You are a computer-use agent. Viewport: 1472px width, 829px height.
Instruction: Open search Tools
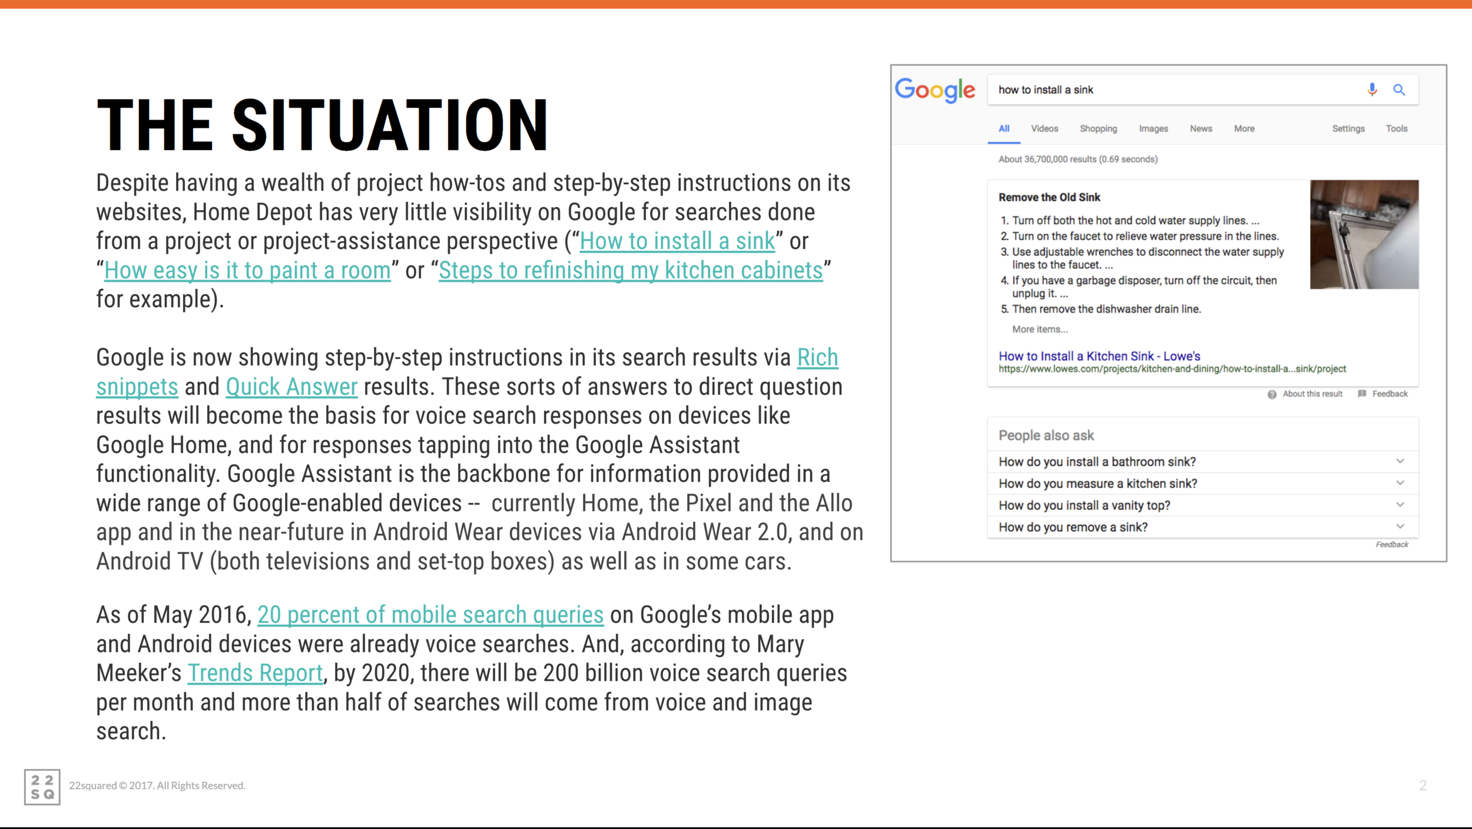click(x=1397, y=128)
